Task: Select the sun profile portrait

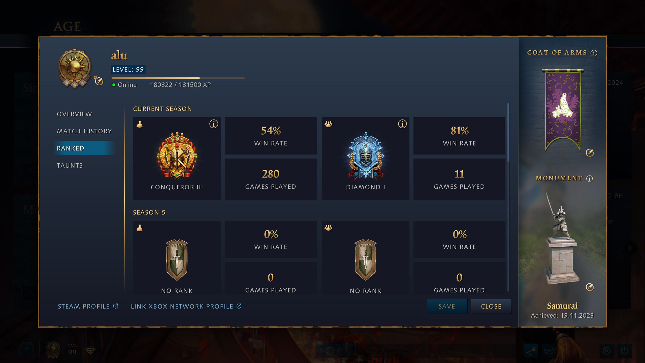Action: pos(75,69)
